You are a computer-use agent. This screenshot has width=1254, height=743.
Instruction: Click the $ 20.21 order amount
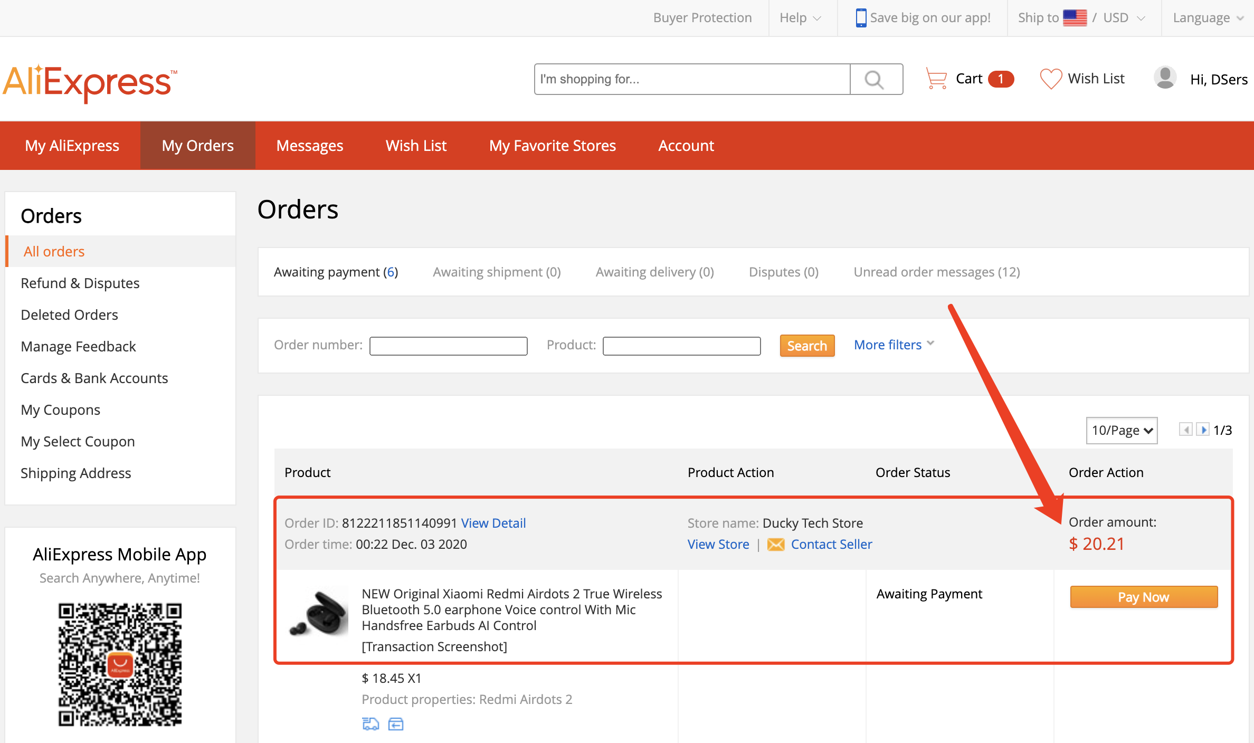click(1096, 544)
